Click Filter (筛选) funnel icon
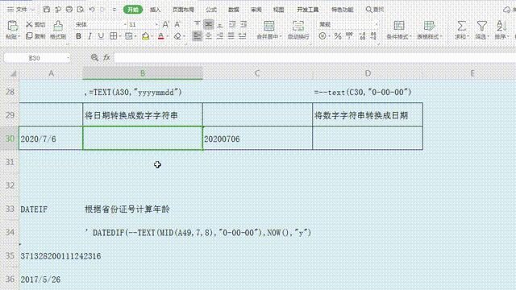This screenshot has width=516, height=290. pos(482,26)
